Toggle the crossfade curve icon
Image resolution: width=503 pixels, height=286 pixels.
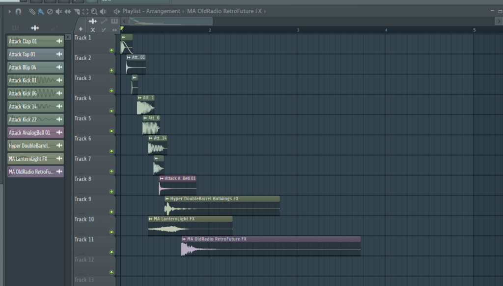tap(104, 30)
